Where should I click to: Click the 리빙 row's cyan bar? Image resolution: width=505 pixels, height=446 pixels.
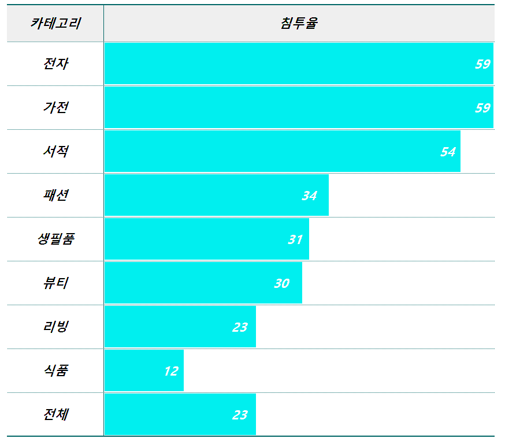[180, 327]
